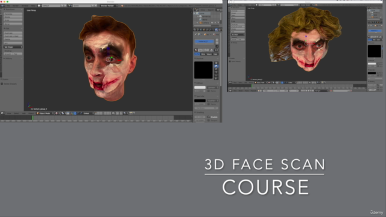Click the OpenGL render image icon in header

click(131, 113)
